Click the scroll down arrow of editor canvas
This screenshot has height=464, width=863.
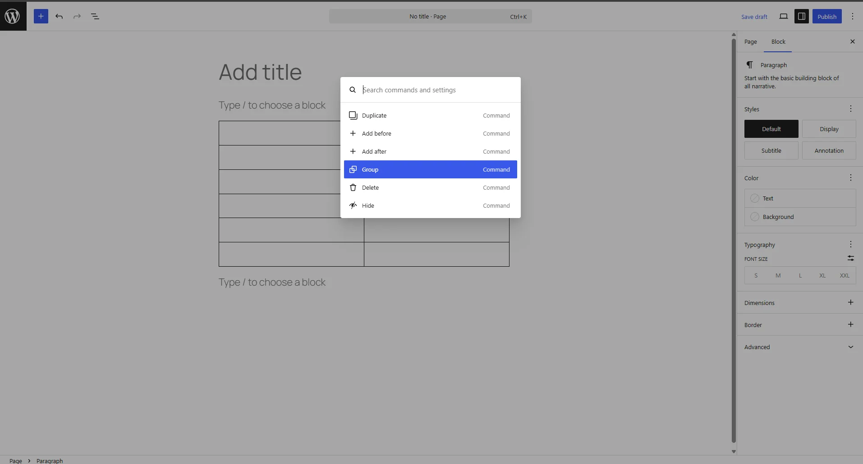[734, 451]
